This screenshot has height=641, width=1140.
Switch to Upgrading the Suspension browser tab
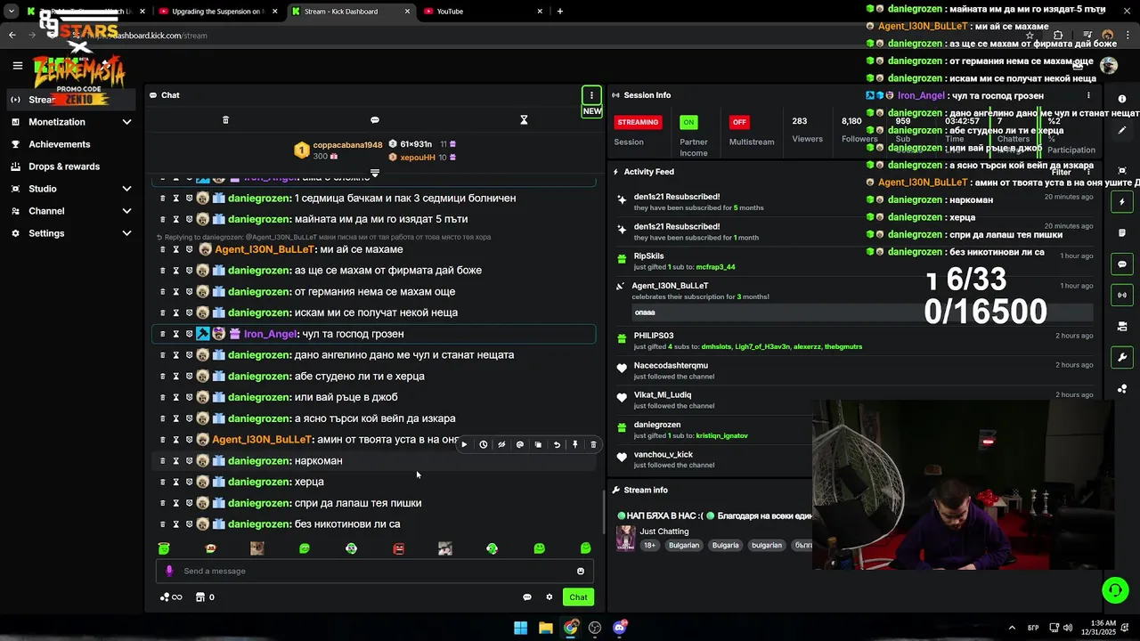218,12
